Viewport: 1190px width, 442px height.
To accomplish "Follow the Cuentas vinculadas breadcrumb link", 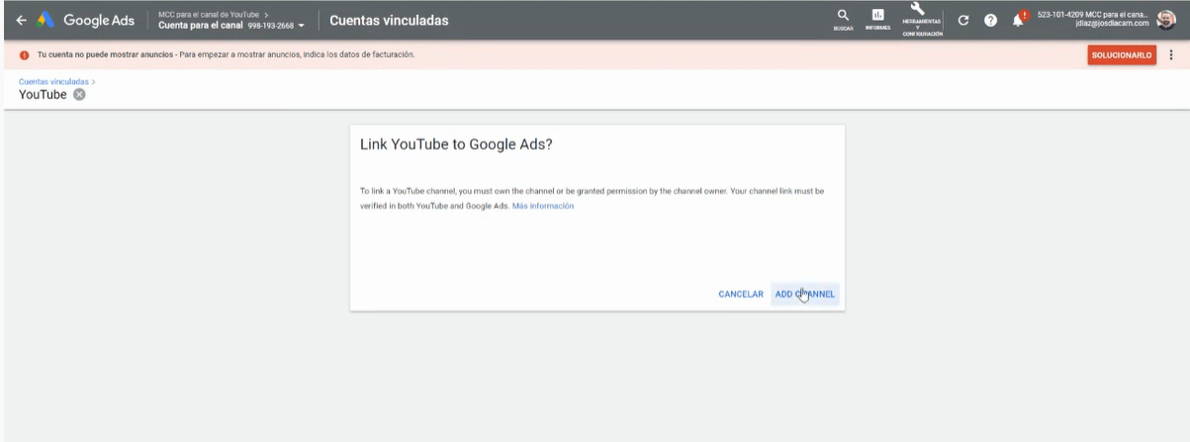I will tap(54, 81).
